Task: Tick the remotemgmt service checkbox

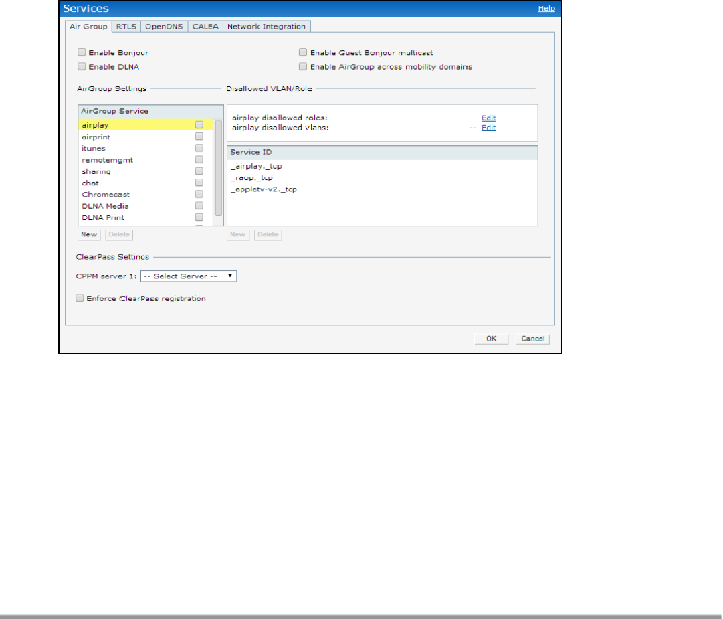Action: pyautogui.click(x=199, y=159)
